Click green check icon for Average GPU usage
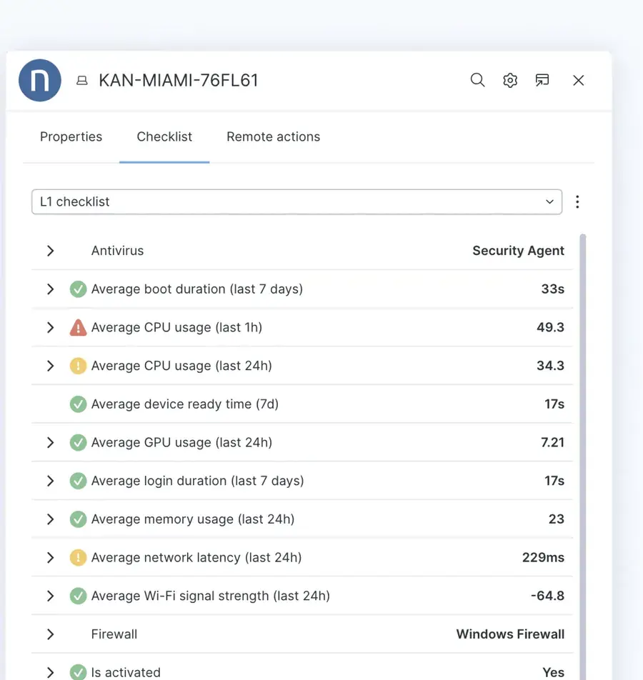Screen dimensions: 643x680 tap(78, 443)
